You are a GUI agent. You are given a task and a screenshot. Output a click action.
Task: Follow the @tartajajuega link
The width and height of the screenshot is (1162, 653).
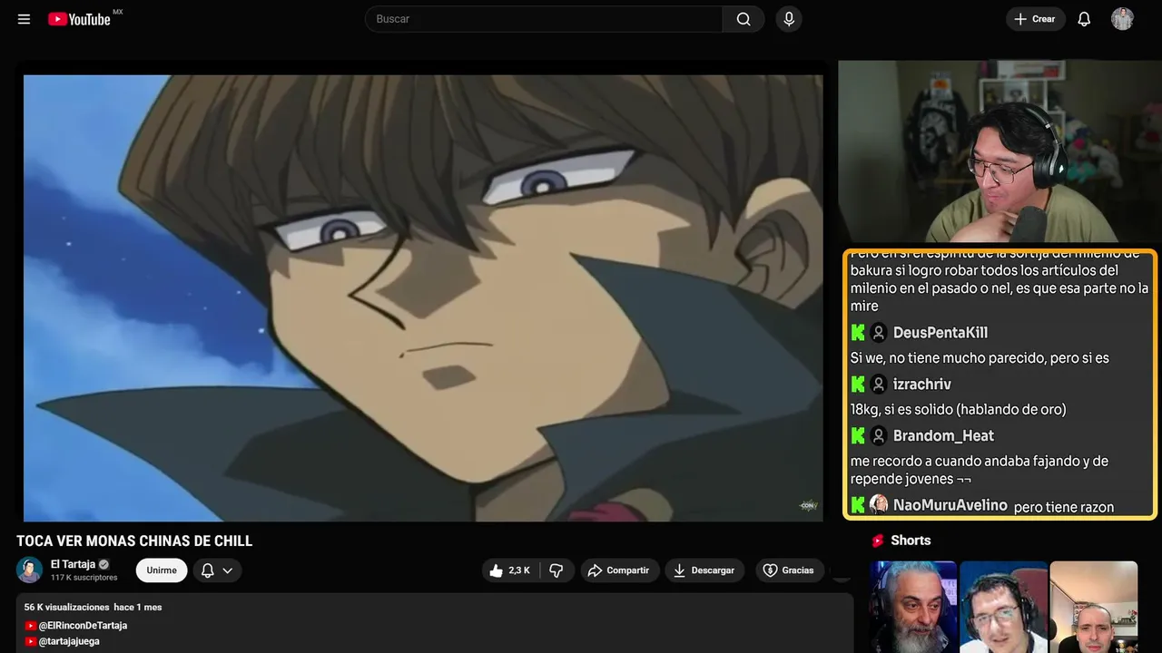[x=69, y=641]
